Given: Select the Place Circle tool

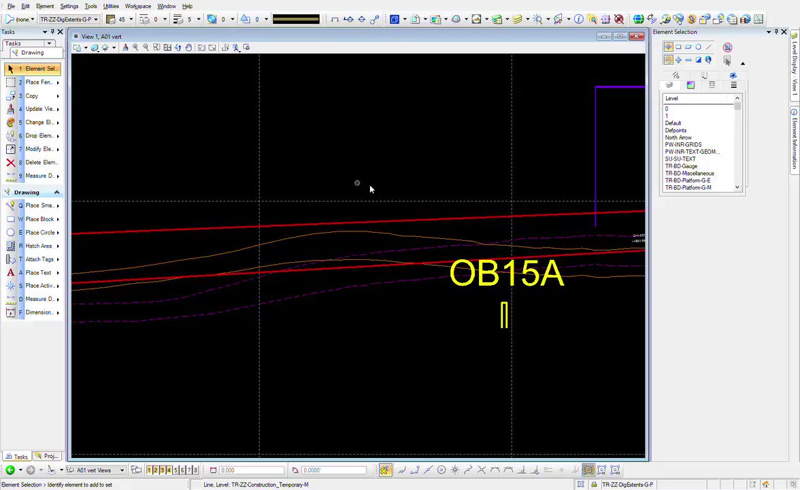Looking at the screenshot, I should click(33, 232).
